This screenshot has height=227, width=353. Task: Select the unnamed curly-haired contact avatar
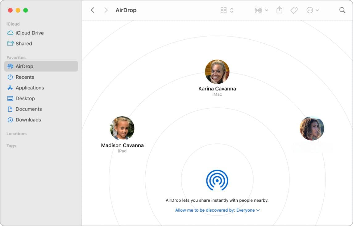tap(312, 129)
